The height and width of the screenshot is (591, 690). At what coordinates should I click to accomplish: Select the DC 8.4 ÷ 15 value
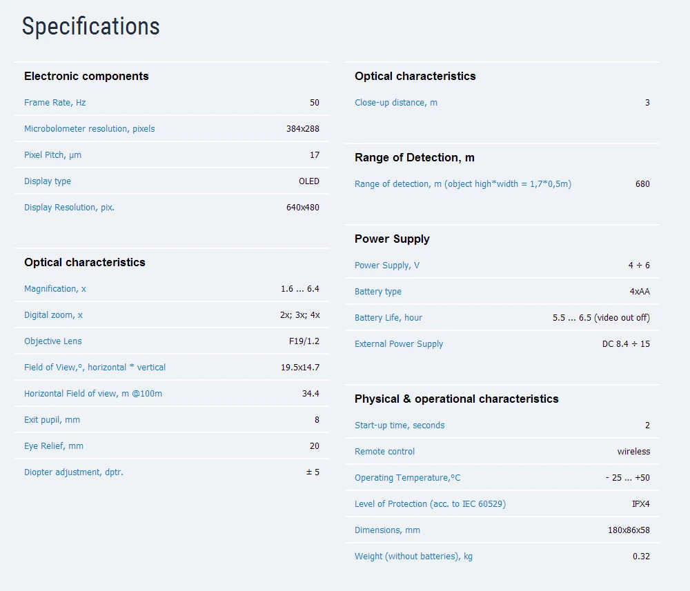click(627, 344)
